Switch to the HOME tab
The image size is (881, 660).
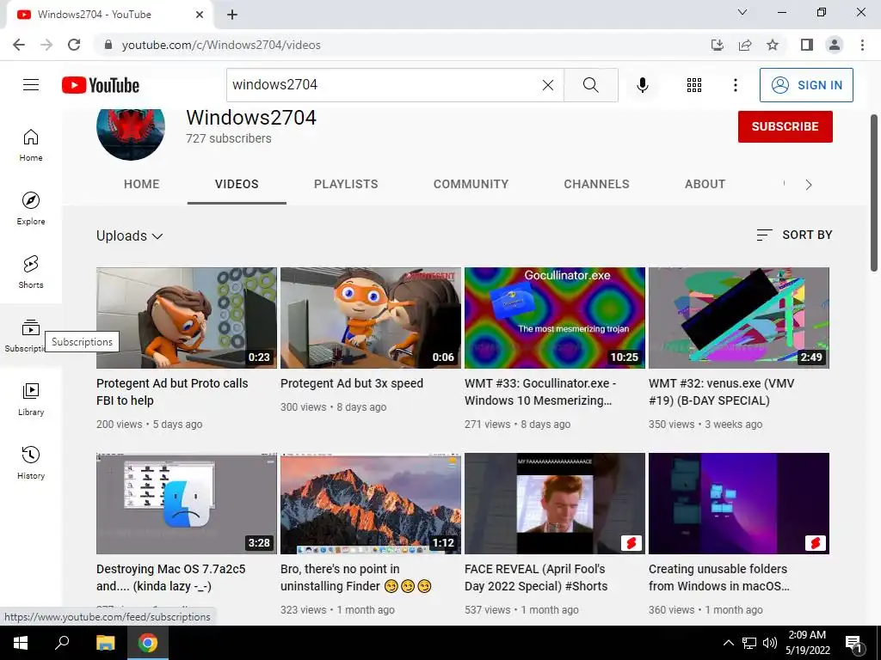click(x=142, y=184)
